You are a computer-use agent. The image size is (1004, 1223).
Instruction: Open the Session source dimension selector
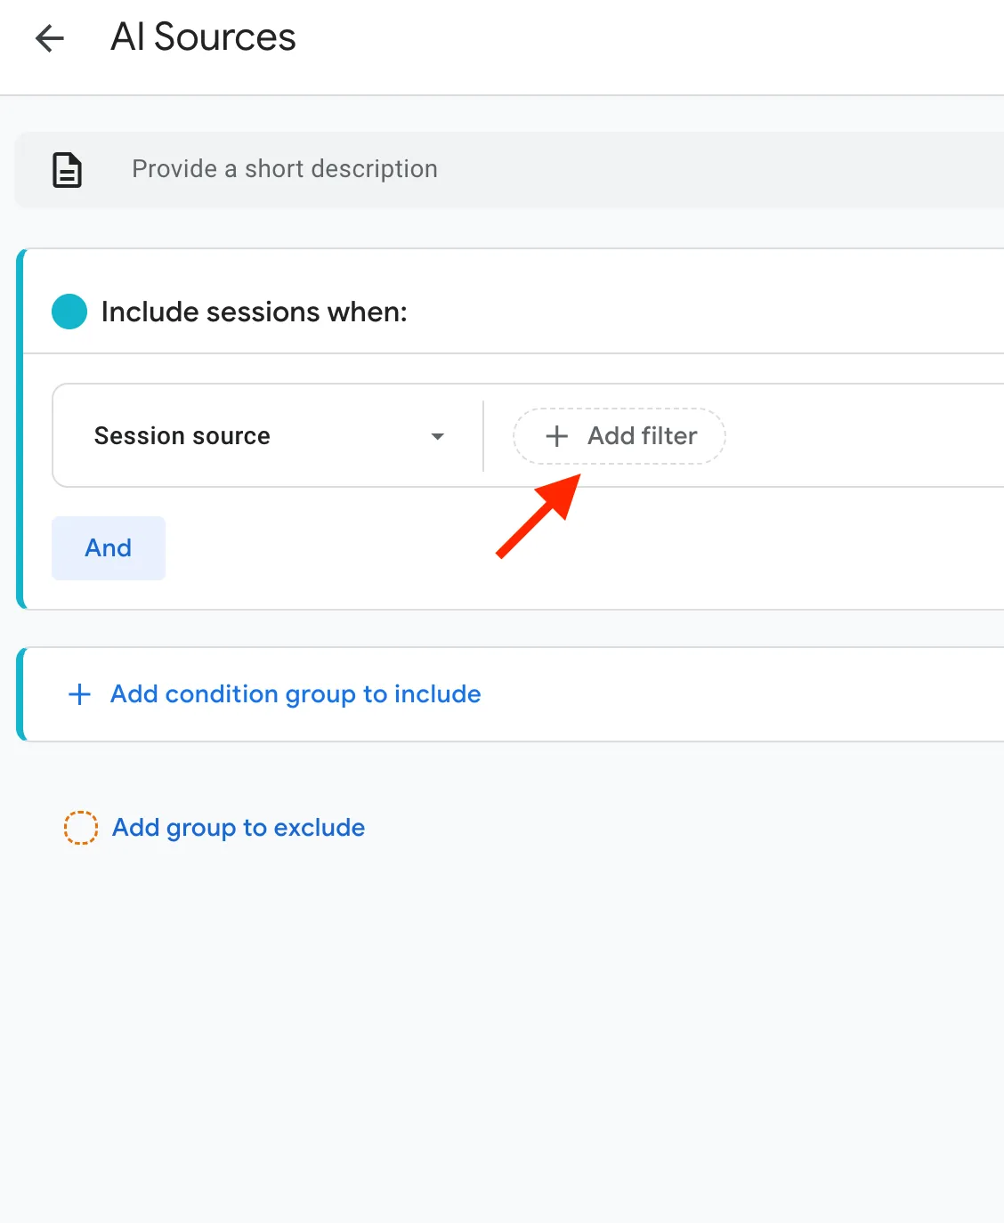click(x=268, y=436)
